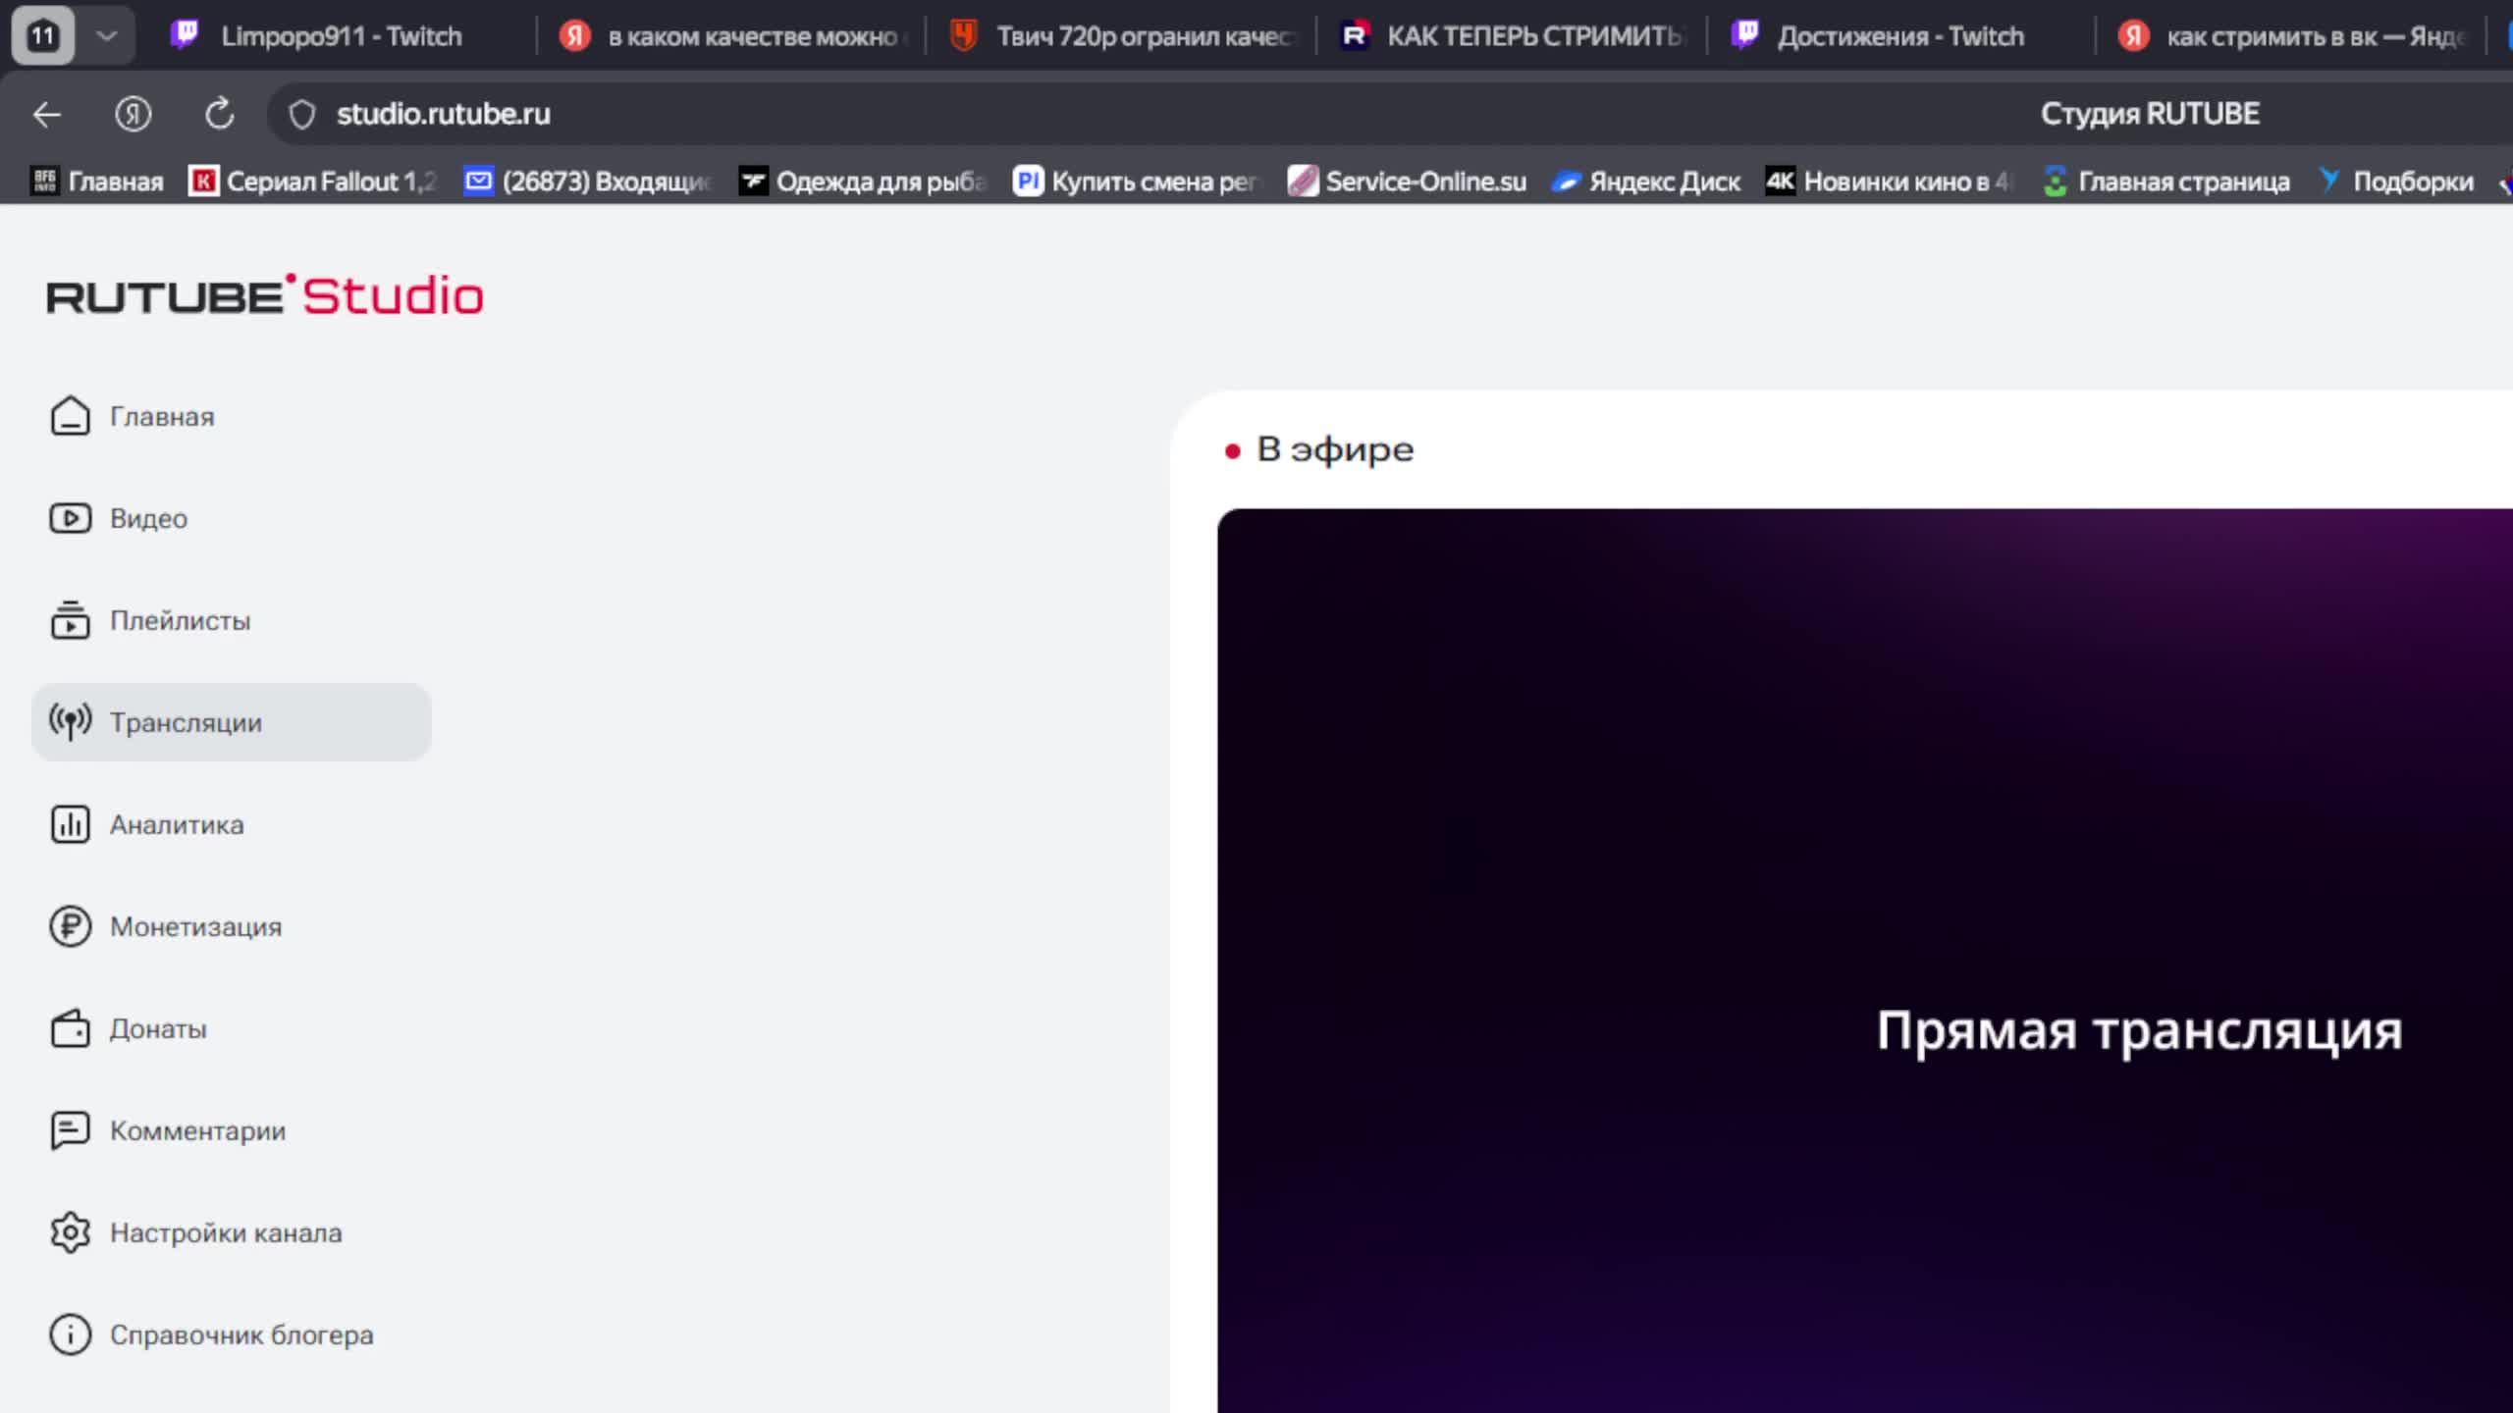Click the Плейлисты playlist icon
Screen dimensions: 2513x1413
[70, 620]
